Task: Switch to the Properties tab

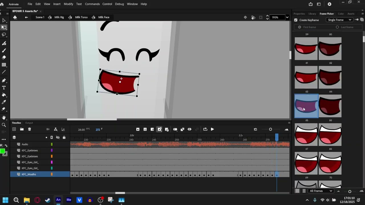Action: [299, 14]
